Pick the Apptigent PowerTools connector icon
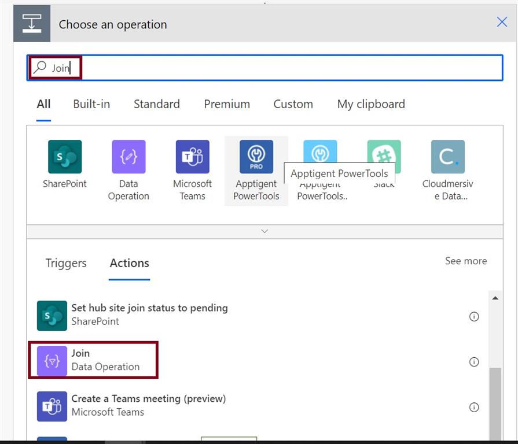 click(256, 157)
